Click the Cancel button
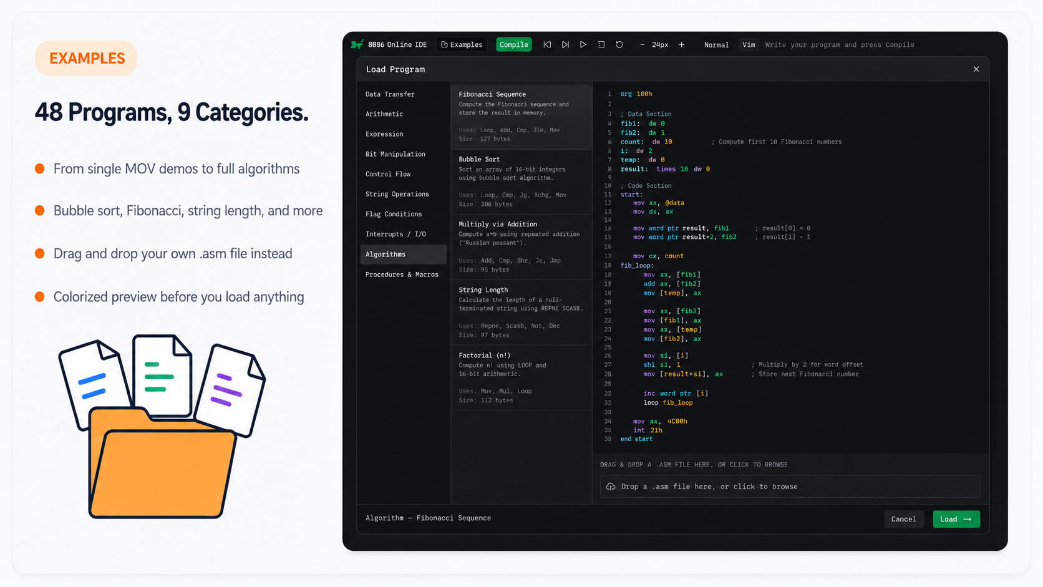The width and height of the screenshot is (1043, 587). 903,519
